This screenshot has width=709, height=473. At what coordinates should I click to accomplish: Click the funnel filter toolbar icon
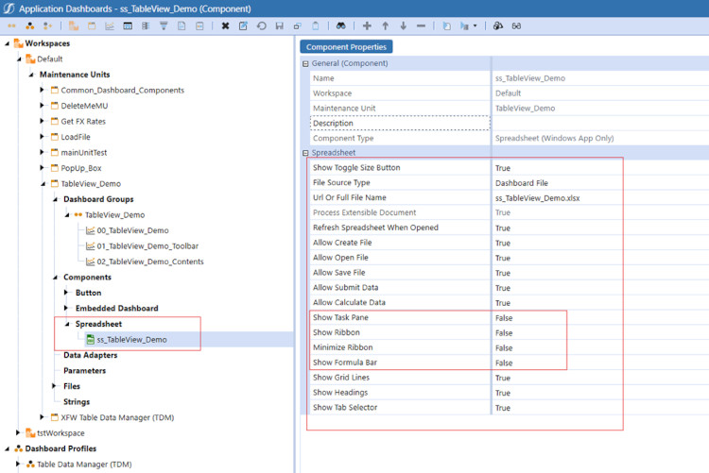[x=164, y=25]
